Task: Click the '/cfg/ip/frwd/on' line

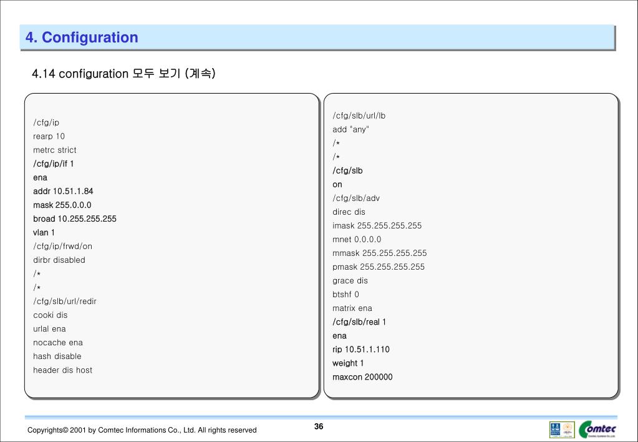Action: click(62, 247)
